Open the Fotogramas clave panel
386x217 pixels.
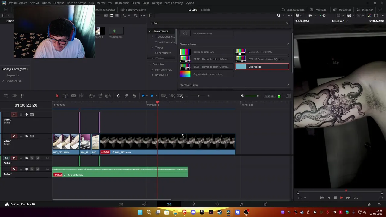pyautogui.click(x=133, y=10)
